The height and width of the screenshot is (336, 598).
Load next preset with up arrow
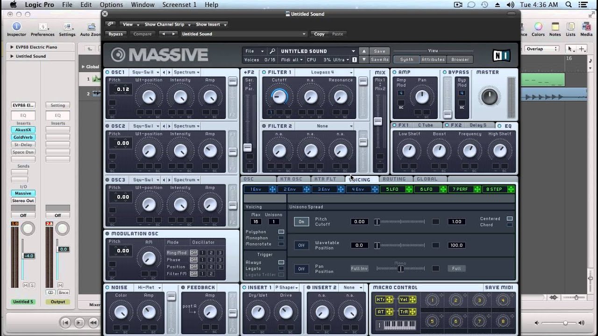click(364, 51)
